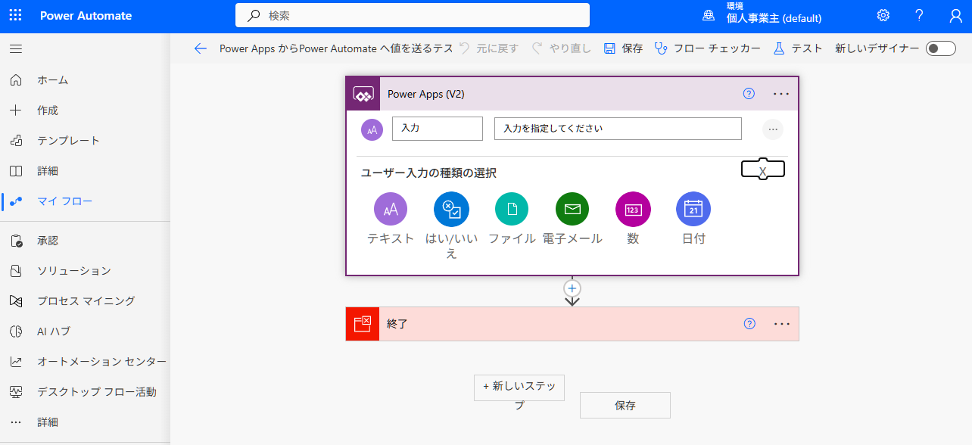Click the 入力を指定してください field
This screenshot has width=972, height=445.
coord(618,129)
